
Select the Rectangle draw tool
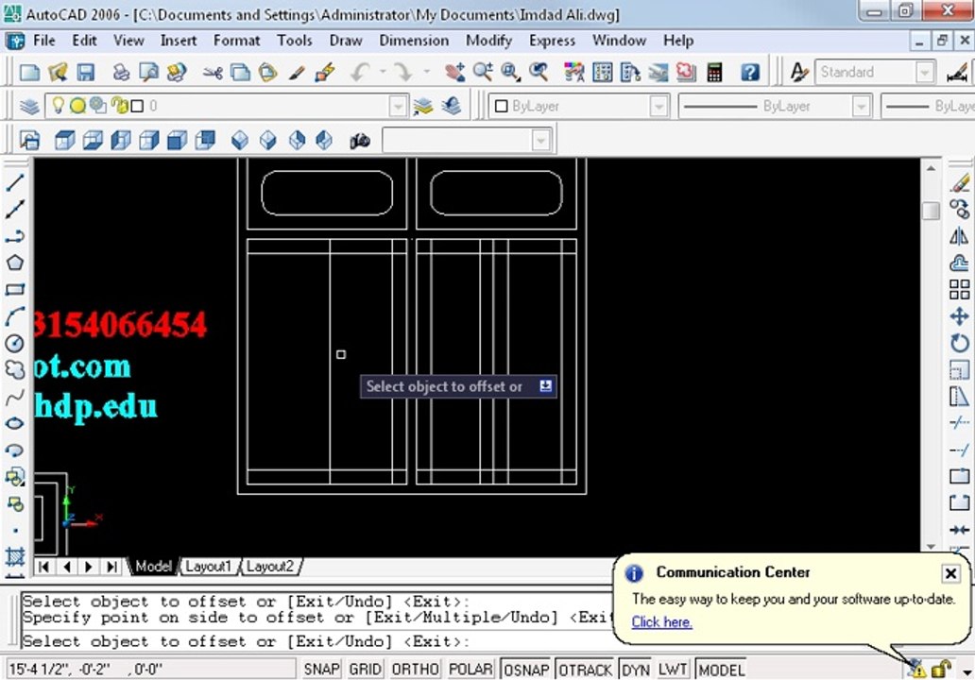click(15, 289)
